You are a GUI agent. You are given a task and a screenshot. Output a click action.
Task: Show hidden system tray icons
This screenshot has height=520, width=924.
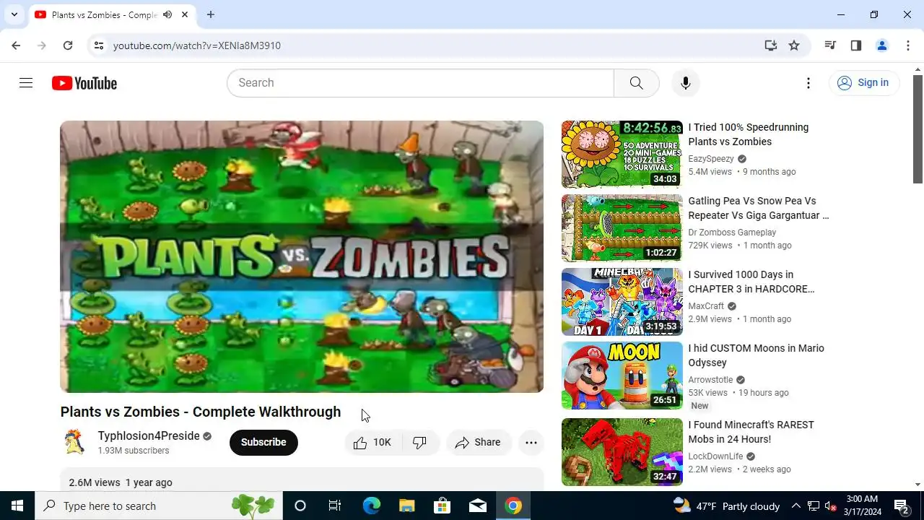point(796,506)
